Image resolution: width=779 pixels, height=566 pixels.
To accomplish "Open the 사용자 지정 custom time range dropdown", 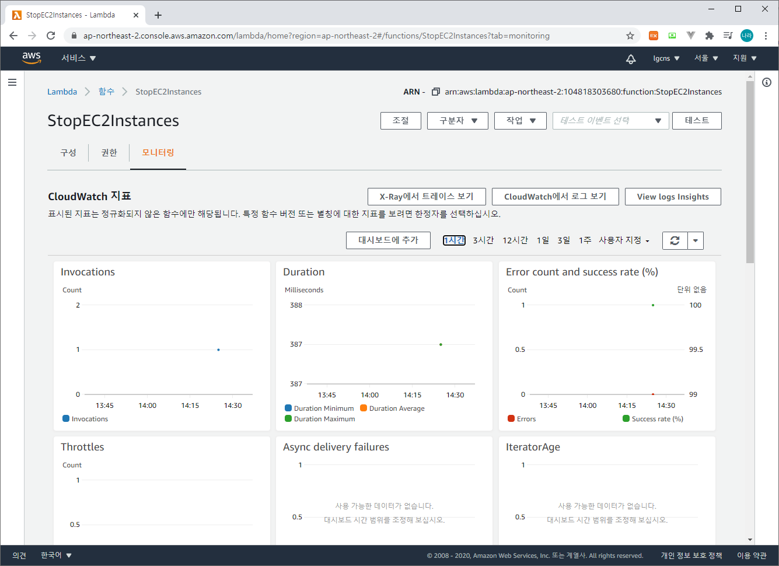I will click(624, 240).
